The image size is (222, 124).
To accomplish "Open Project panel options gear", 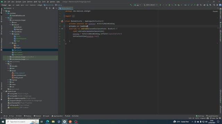I will pyautogui.click(x=53, y=8).
